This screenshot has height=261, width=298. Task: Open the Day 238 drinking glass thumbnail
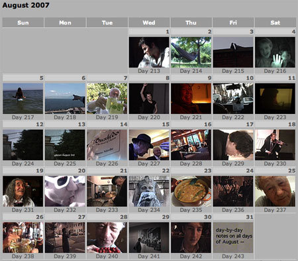coord(23,238)
